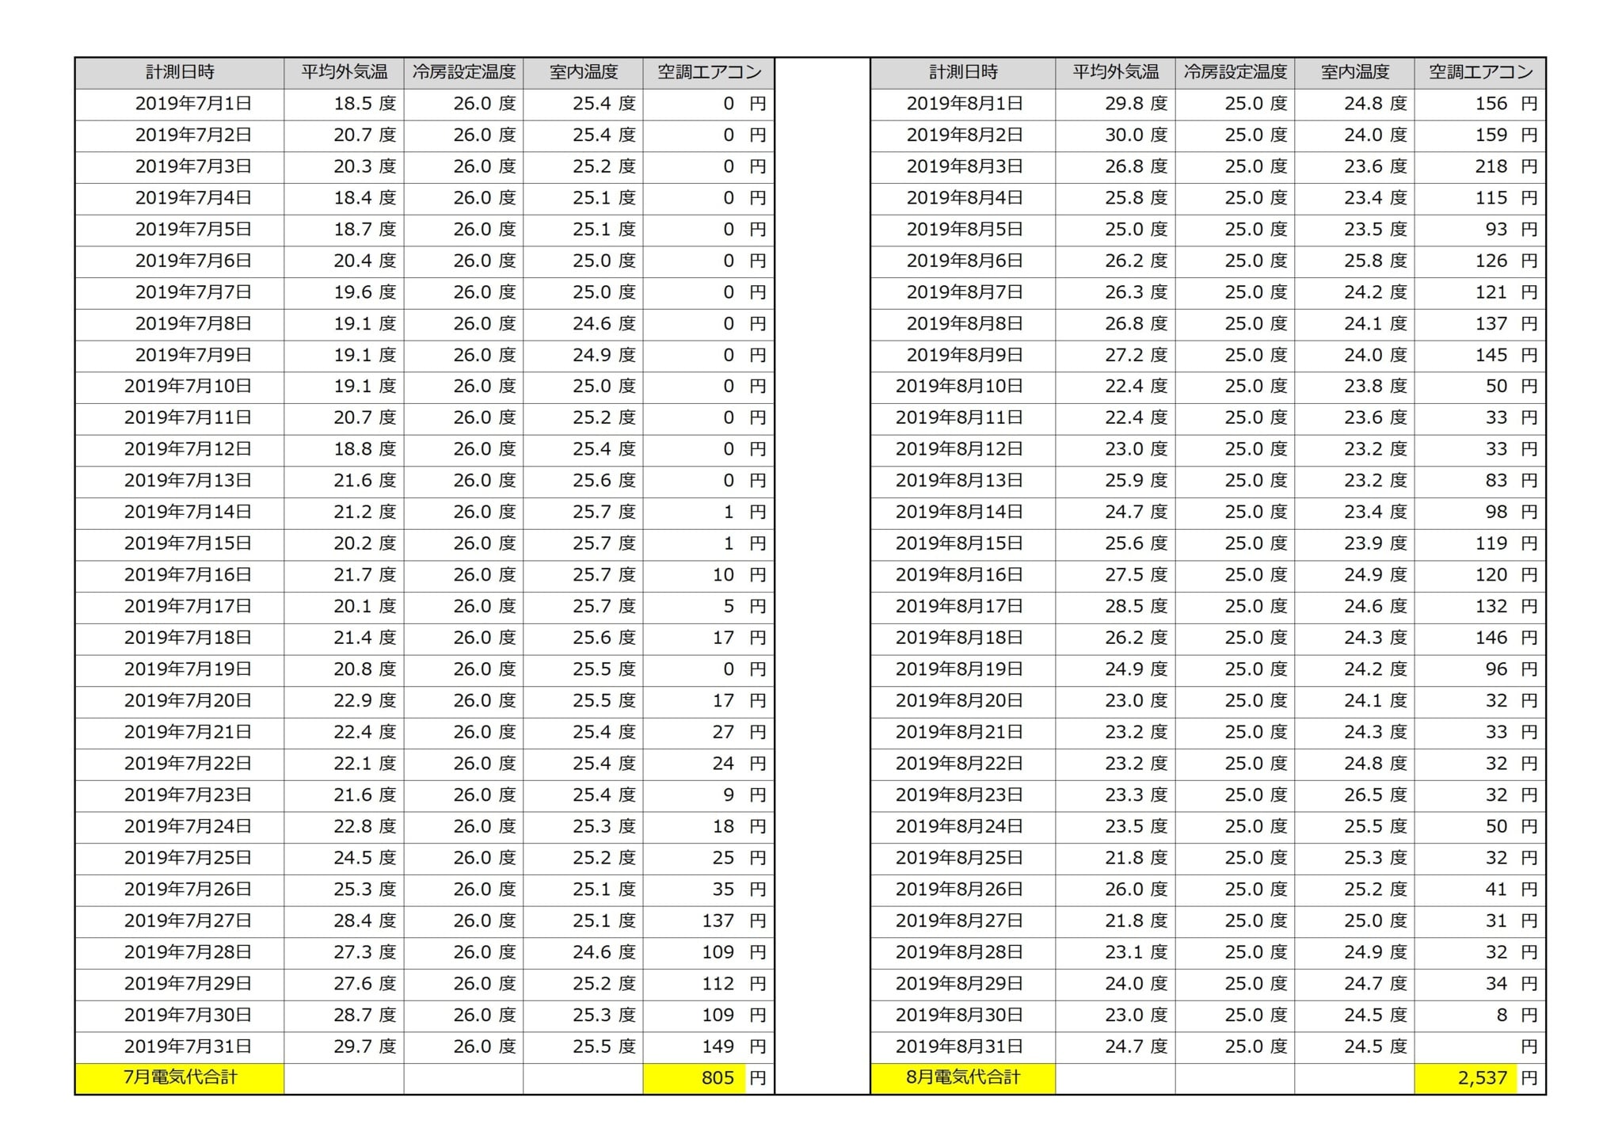Select the 10 円 cost for 7月16日

click(708, 575)
